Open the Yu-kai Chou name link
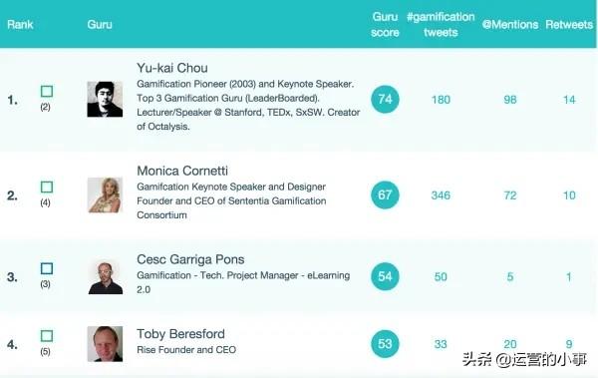598x378 pixels. [x=172, y=68]
